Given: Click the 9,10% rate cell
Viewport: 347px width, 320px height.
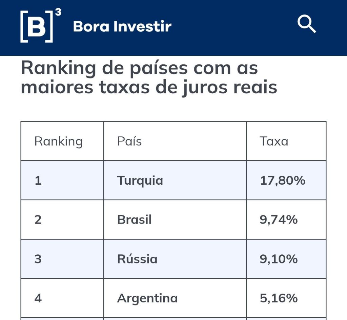Looking at the screenshot, I should tap(279, 259).
